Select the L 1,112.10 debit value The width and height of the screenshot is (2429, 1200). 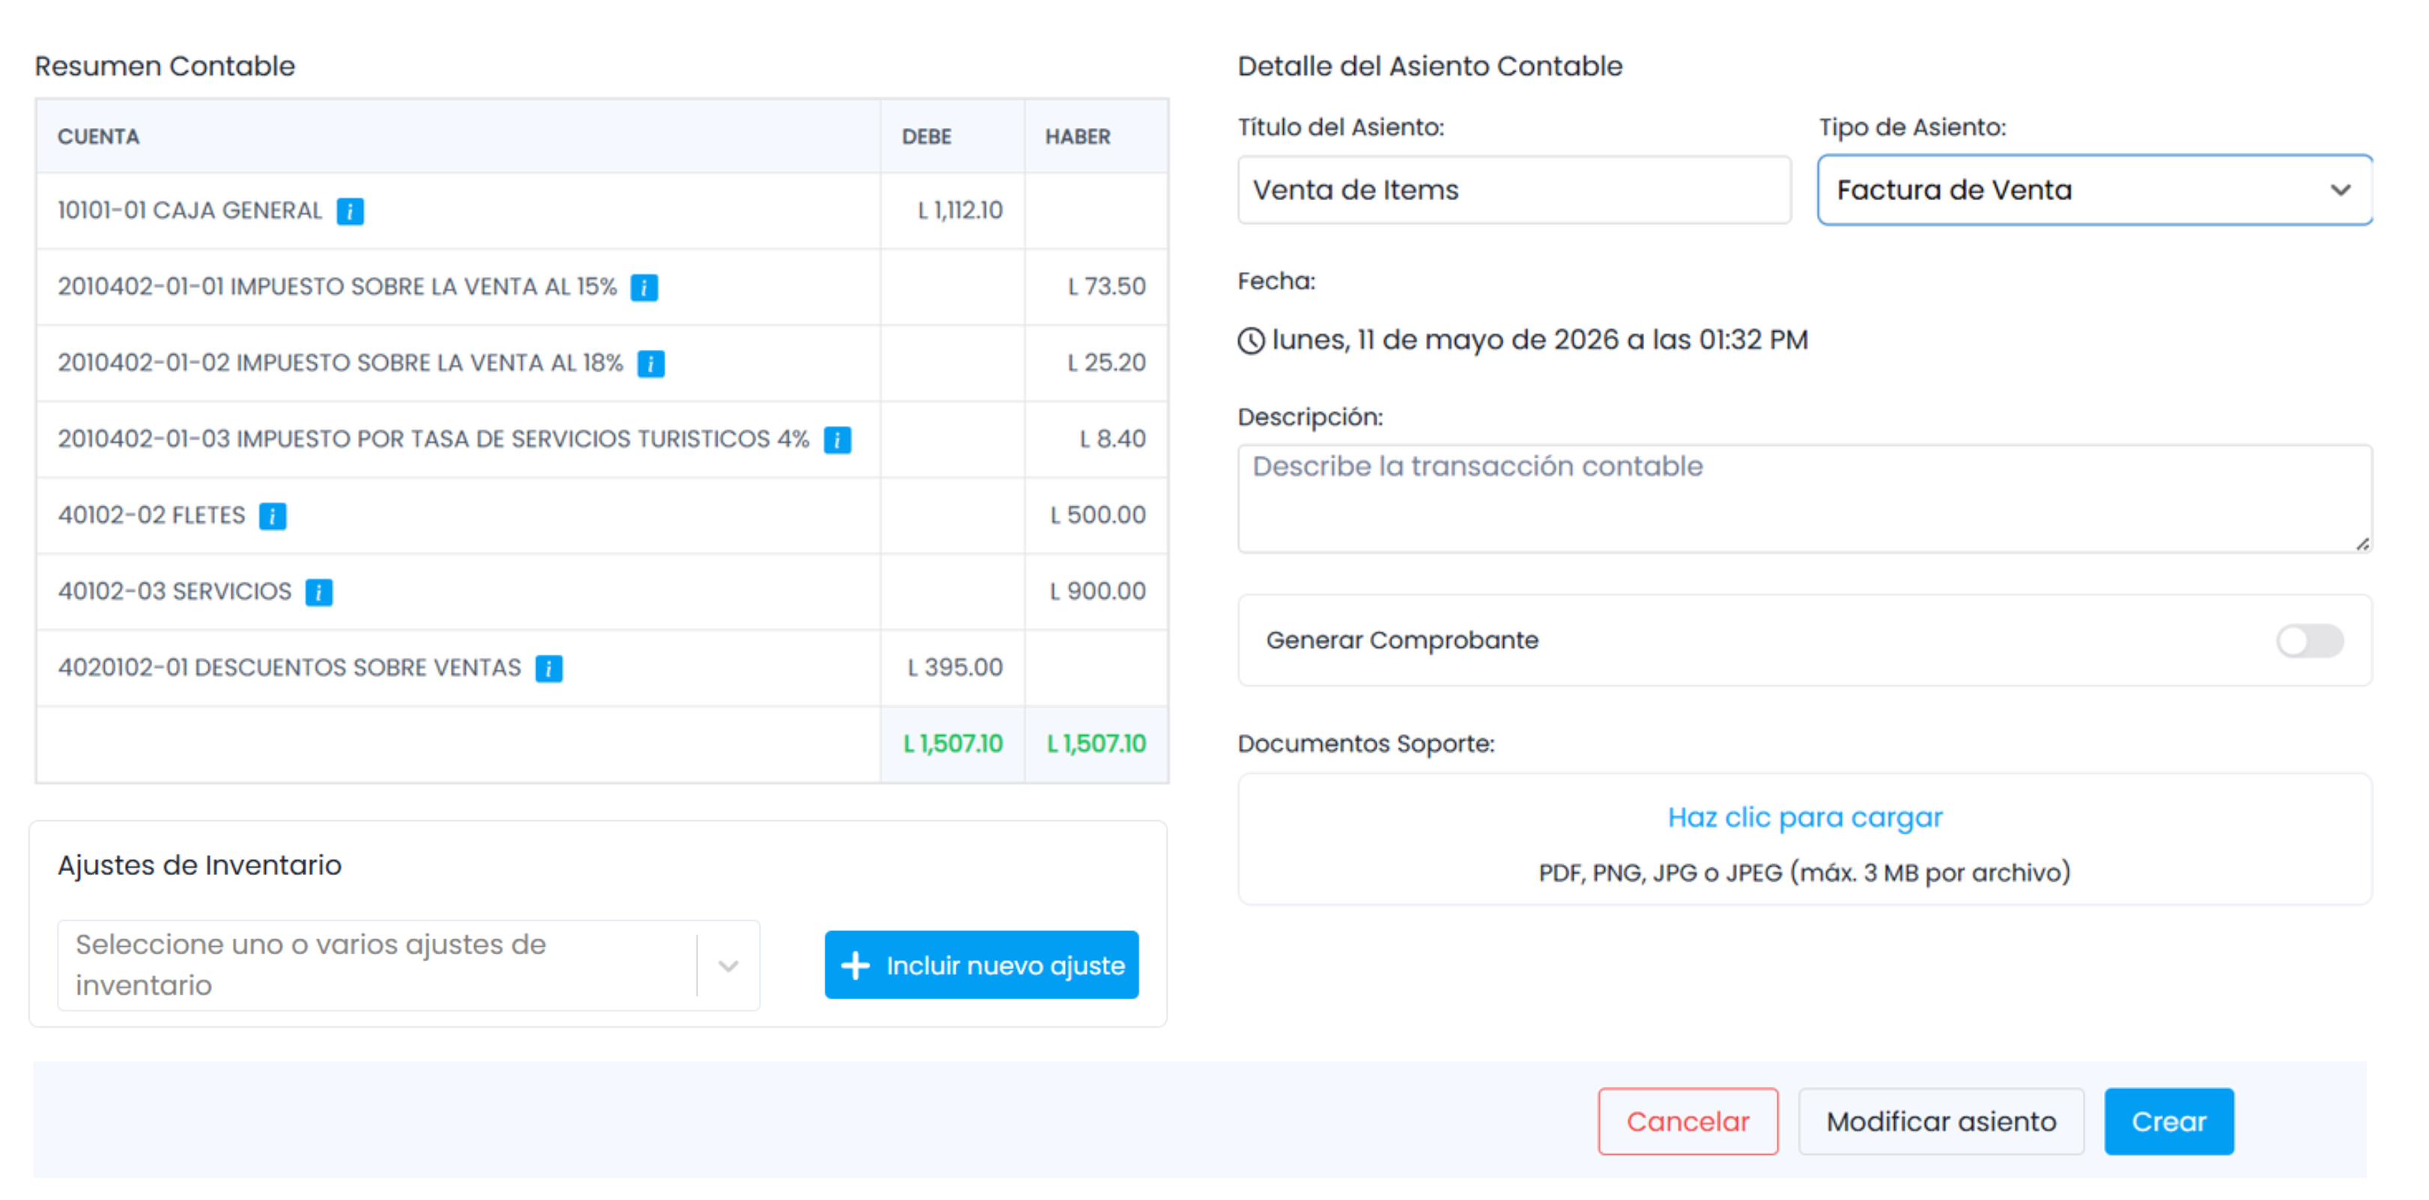coord(960,211)
